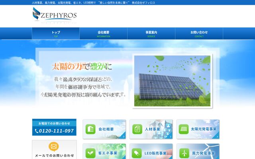Screen dimensions: 255x159
Task: Click the ZEPHYROS logo
Action: (x=55, y=16)
